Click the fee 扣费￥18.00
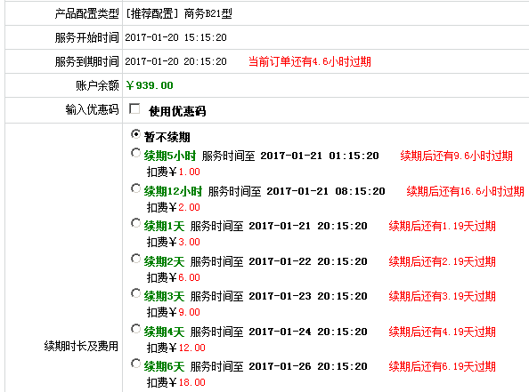Viewport: 529px width, 392px height. tap(176, 382)
